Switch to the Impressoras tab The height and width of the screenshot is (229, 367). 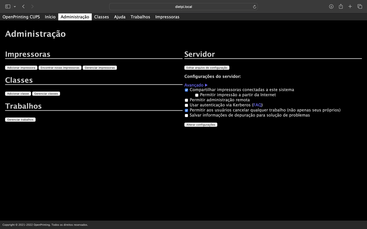pos(167,17)
